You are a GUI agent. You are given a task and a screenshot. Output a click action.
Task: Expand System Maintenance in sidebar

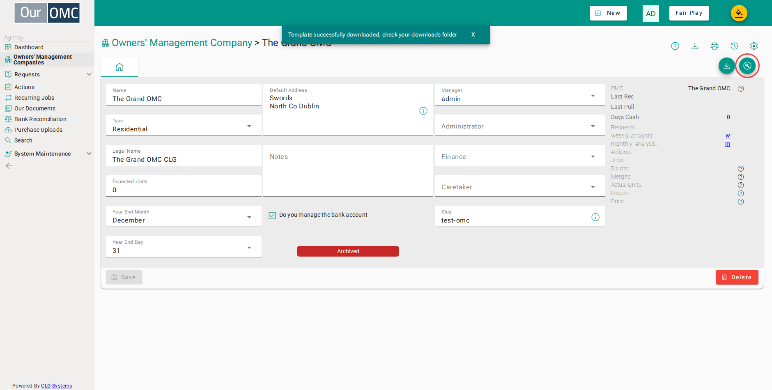tap(47, 154)
